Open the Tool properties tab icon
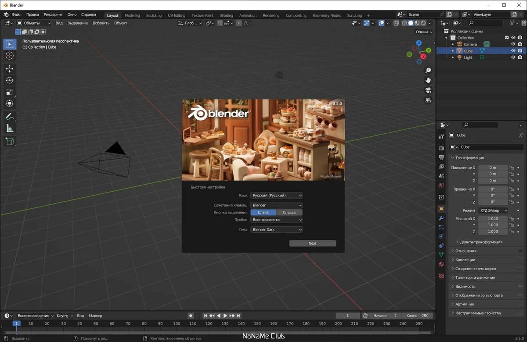The image size is (527, 342). (x=441, y=136)
